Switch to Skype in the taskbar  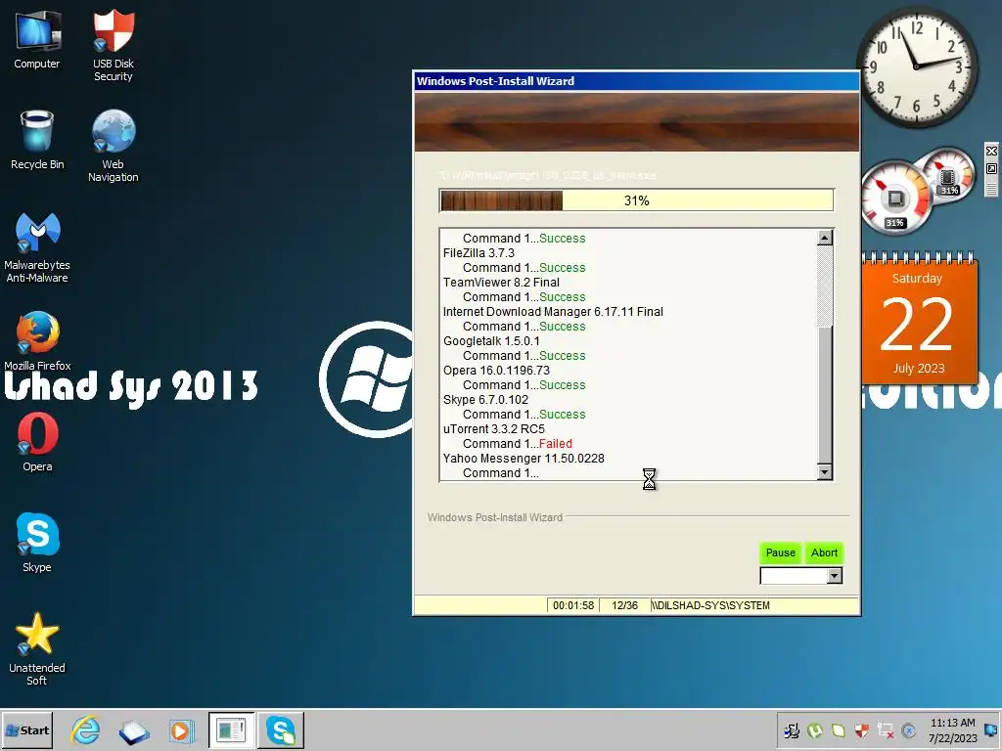pos(281,730)
